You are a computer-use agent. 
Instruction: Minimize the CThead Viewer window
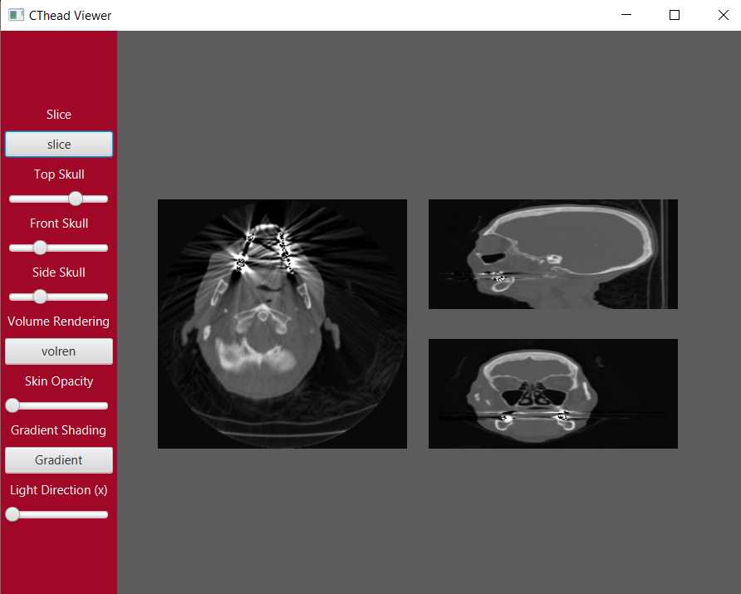[x=626, y=14]
